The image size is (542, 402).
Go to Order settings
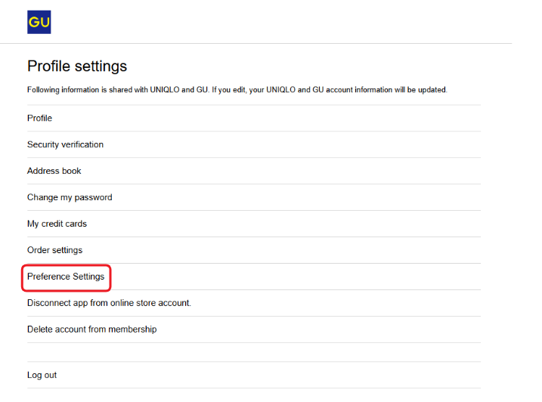pyautogui.click(x=54, y=250)
